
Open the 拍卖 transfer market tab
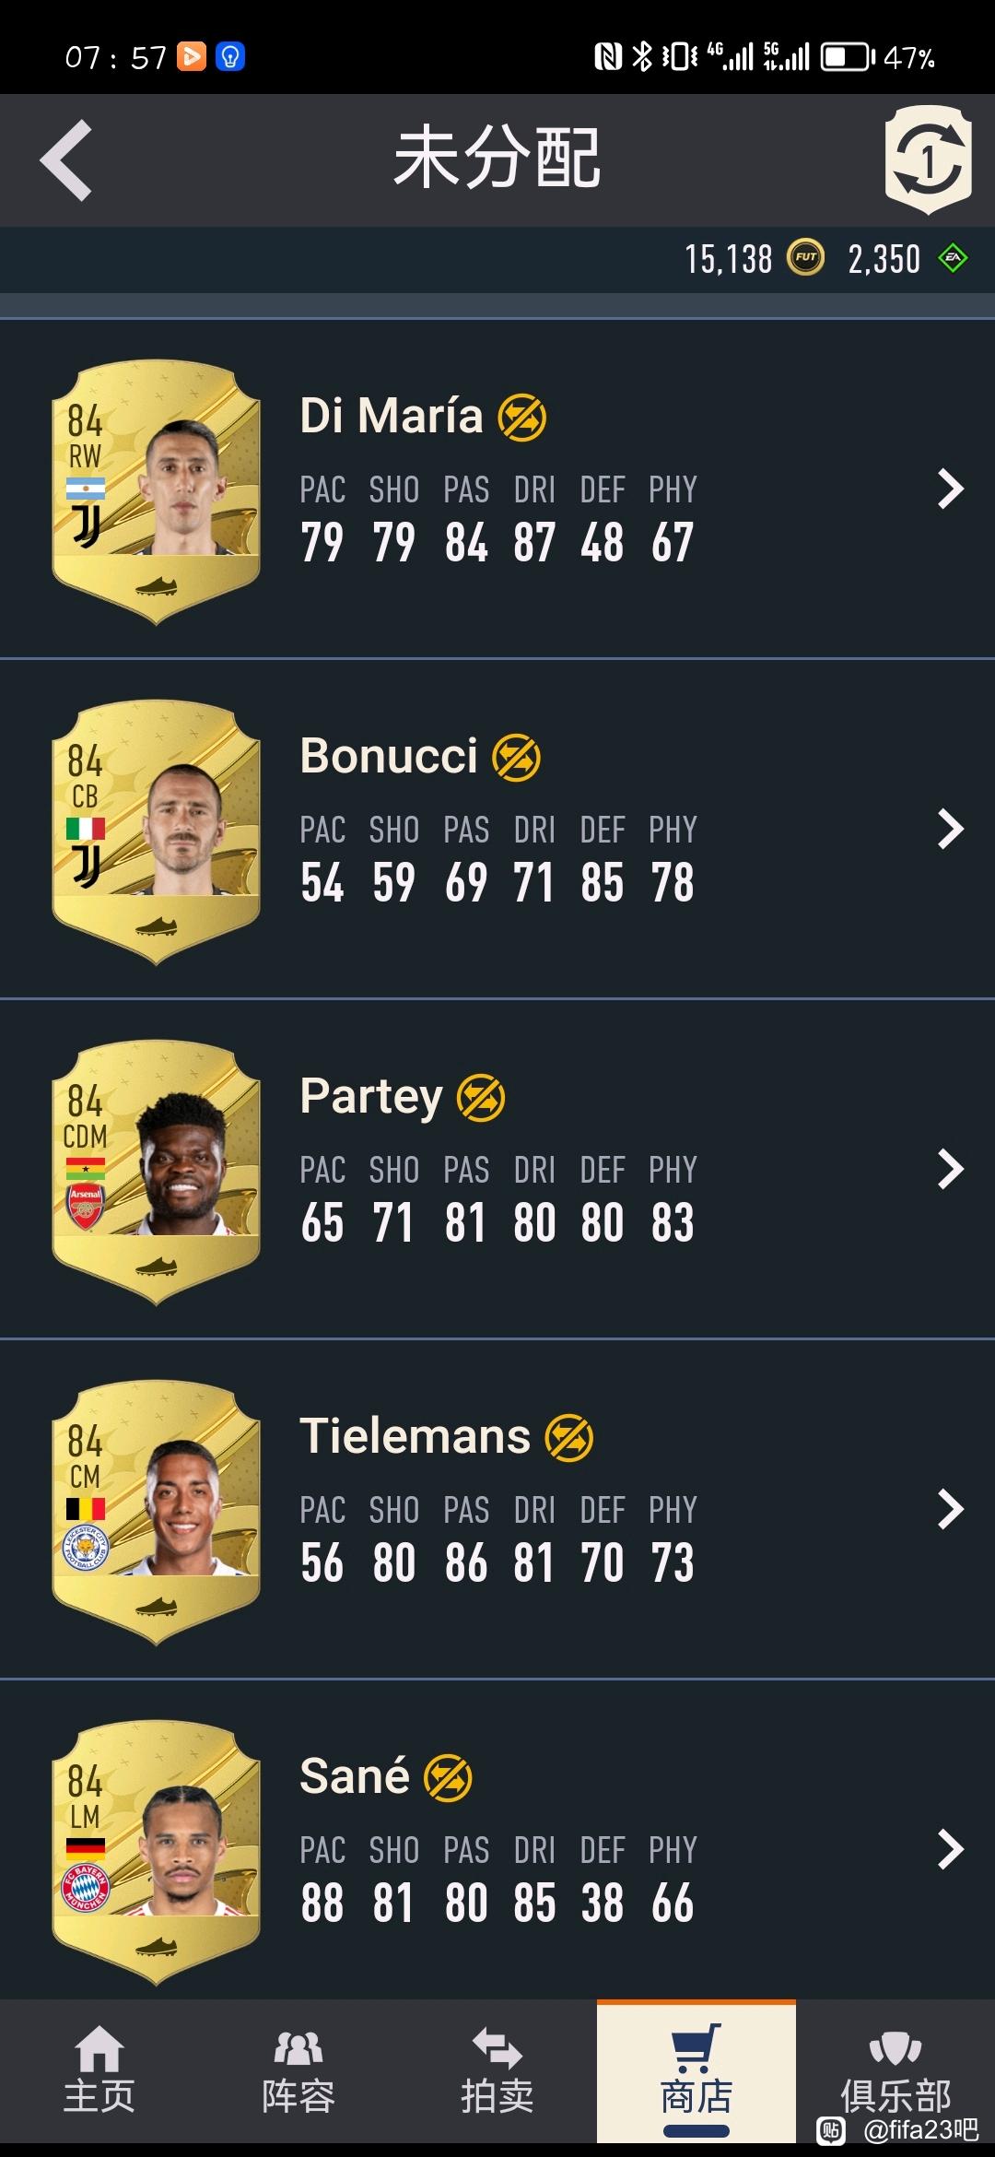pos(497,2070)
